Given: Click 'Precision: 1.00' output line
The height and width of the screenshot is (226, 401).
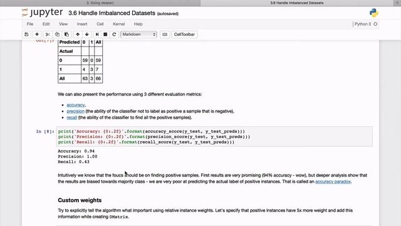Looking at the screenshot, I should click(x=78, y=156).
